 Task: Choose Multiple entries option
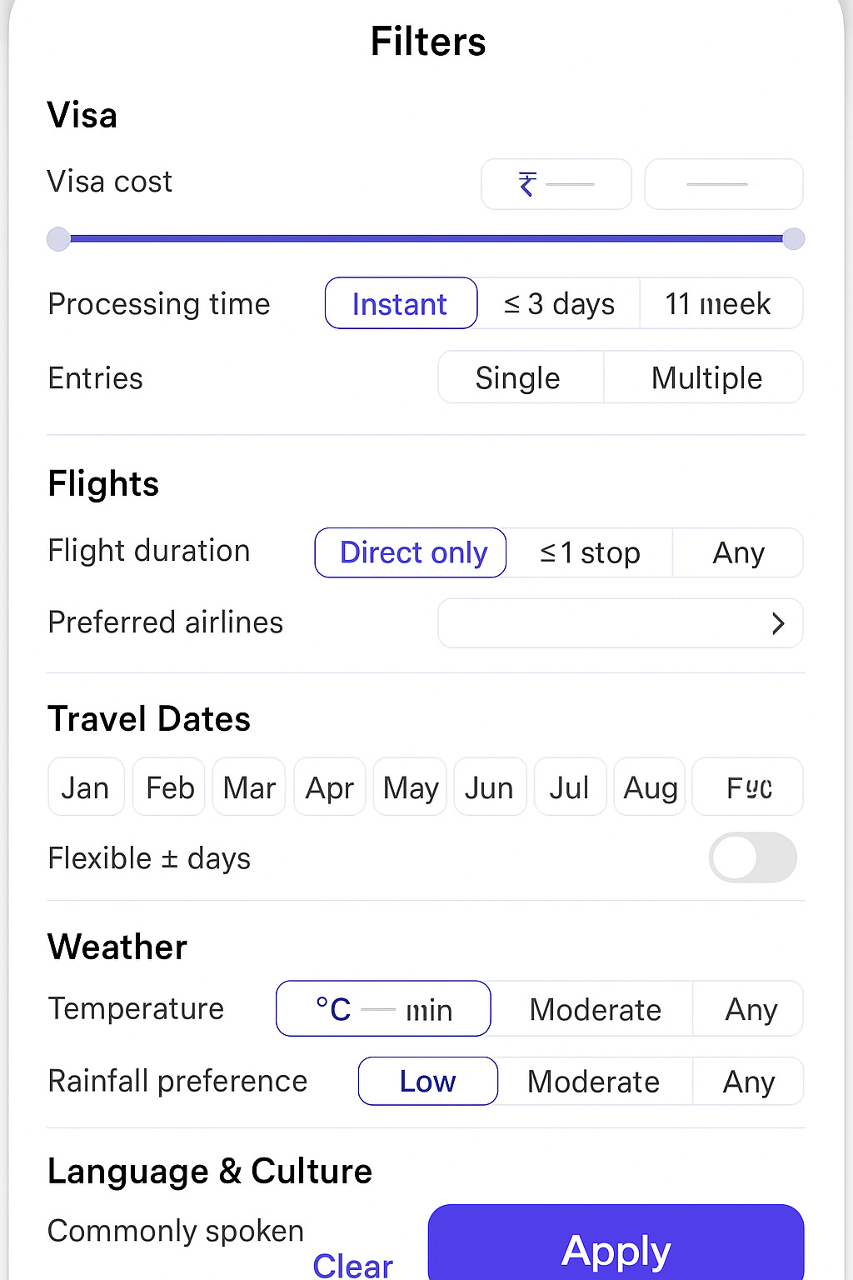coord(706,377)
